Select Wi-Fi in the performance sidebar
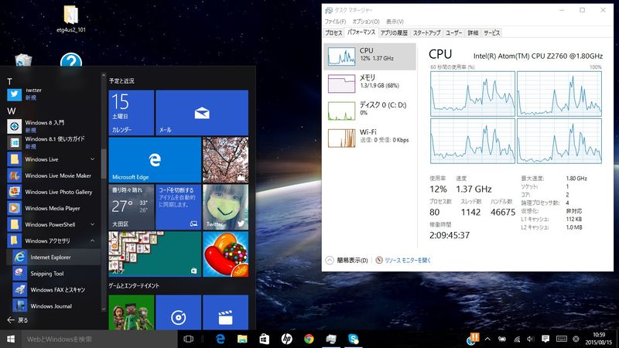This screenshot has width=619, height=348. tap(370, 138)
